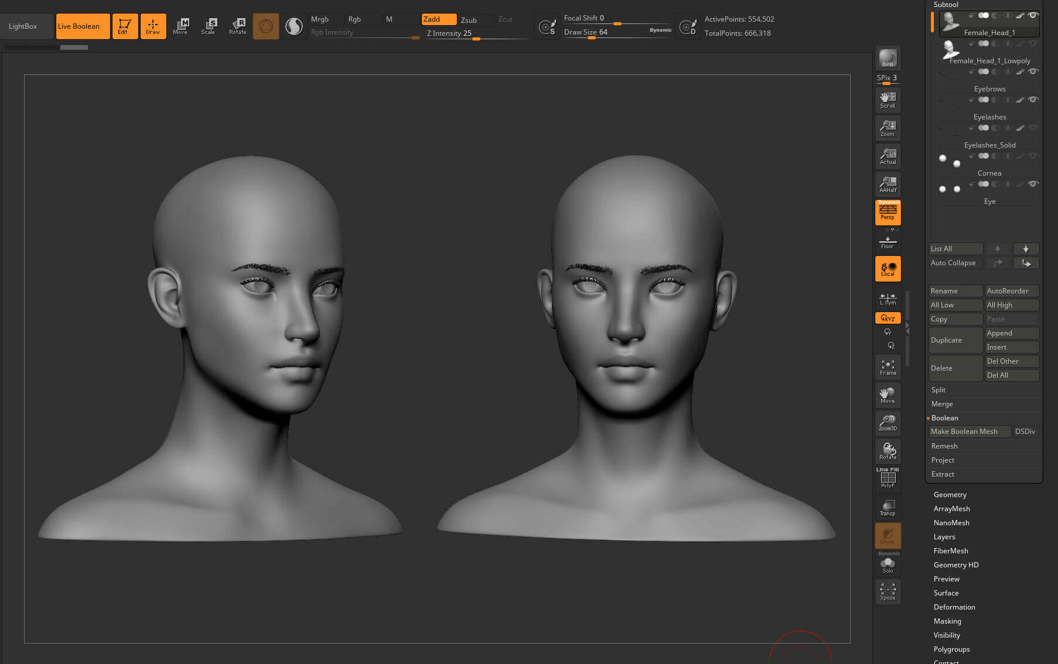Select the Move transform tool in top bar

180,26
